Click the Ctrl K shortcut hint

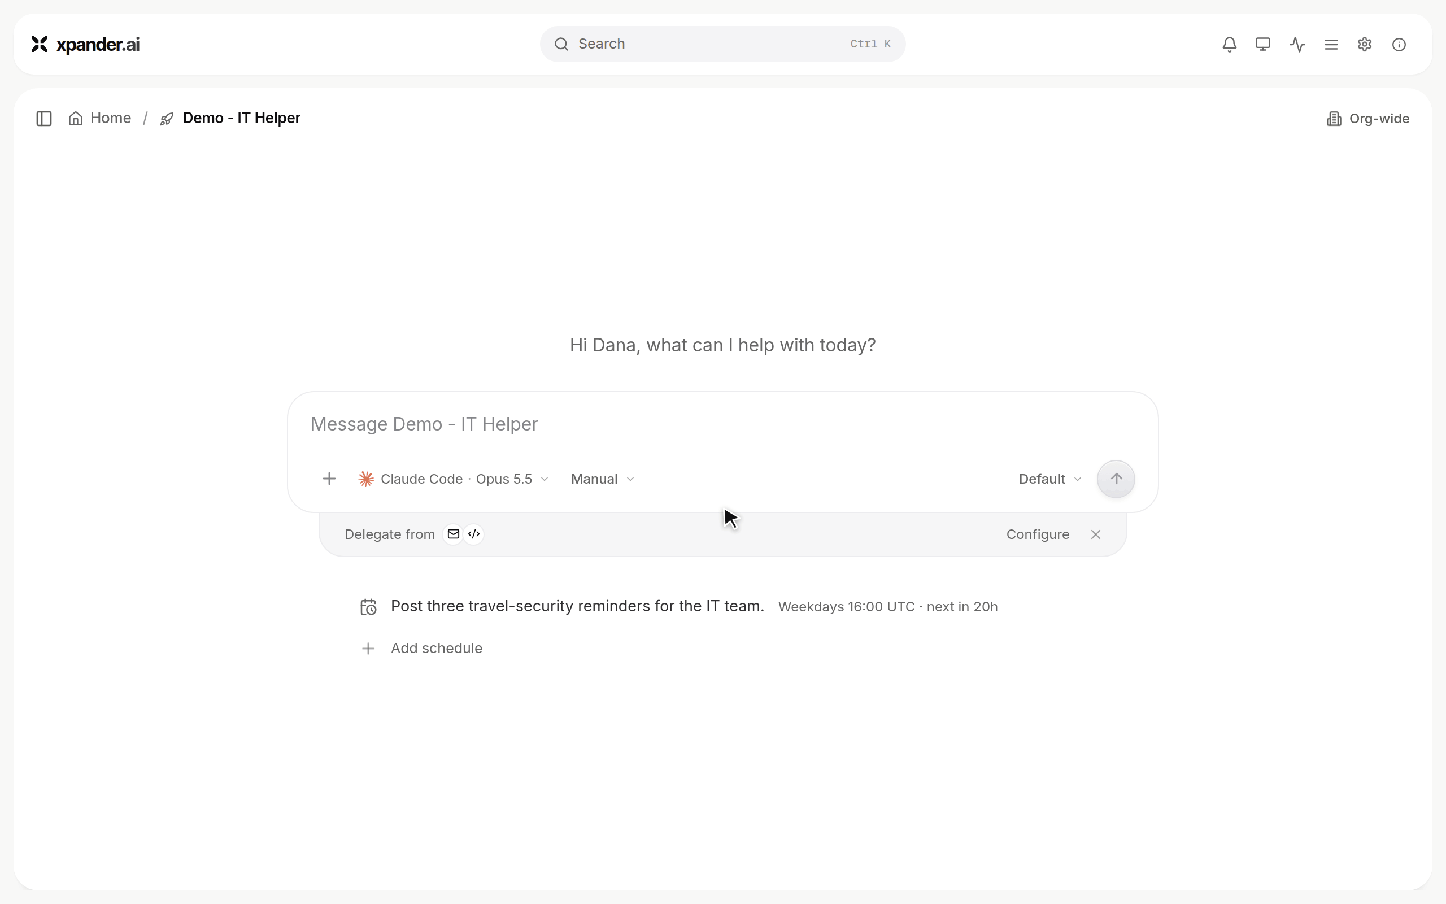coord(870,44)
